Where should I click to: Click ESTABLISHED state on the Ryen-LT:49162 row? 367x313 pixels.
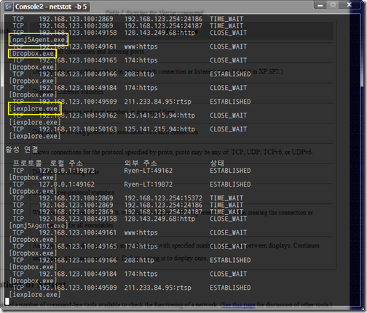pos(230,171)
